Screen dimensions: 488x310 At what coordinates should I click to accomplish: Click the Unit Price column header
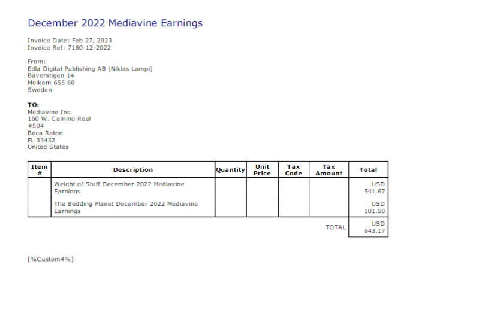coord(262,169)
